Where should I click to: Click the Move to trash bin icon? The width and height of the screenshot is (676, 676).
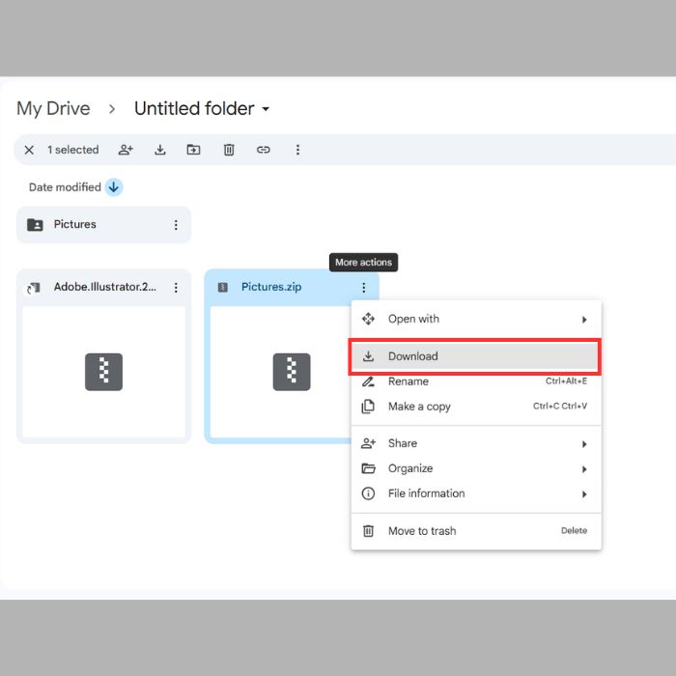pos(368,531)
